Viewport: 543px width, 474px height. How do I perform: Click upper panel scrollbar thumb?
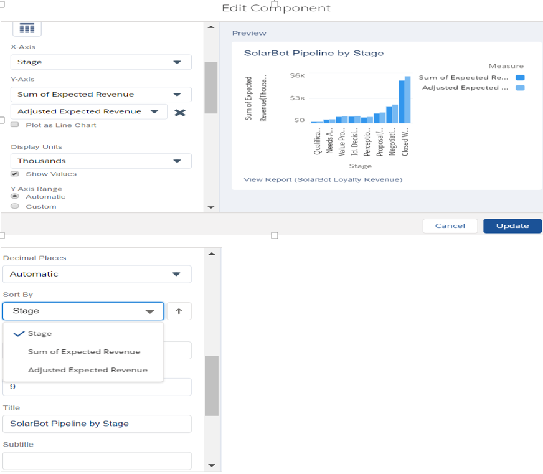(211, 88)
